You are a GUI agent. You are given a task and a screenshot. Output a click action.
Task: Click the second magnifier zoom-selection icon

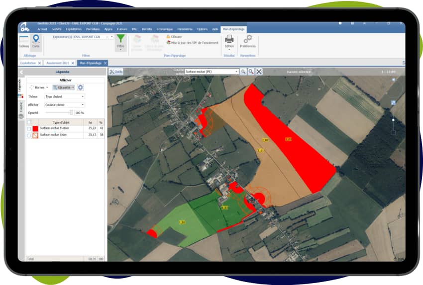coord(251,71)
